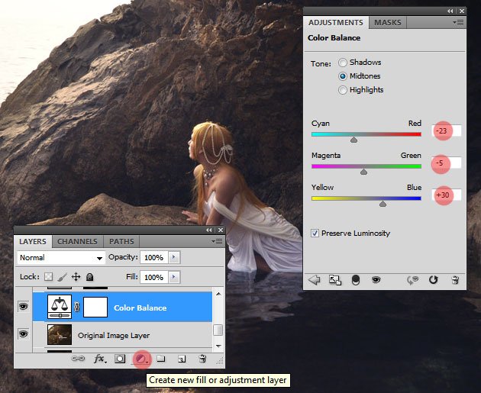Open the layer style fx menu
Screen dimensions: 481x393
pos(99,358)
